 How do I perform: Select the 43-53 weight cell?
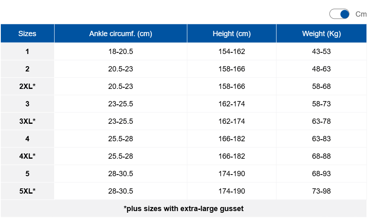(x=321, y=52)
